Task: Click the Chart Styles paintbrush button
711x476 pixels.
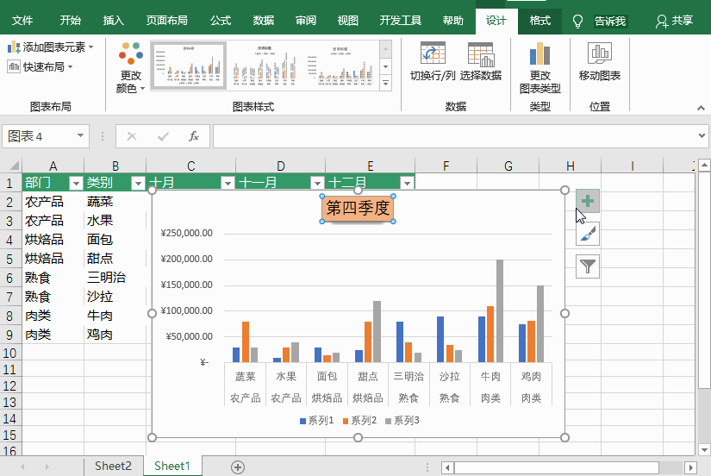Action: pos(588,234)
